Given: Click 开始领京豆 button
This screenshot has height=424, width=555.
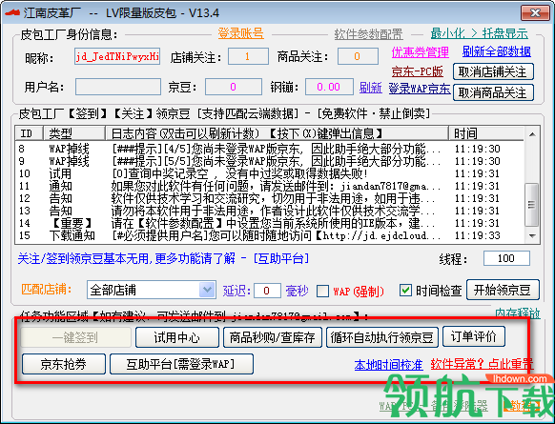Looking at the screenshot, I should pos(503,290).
